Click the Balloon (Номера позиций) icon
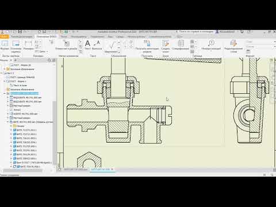276x207 pixels. click(211, 45)
